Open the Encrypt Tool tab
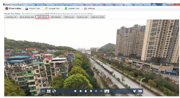The height and width of the screenshot is (98, 180). (52, 8)
